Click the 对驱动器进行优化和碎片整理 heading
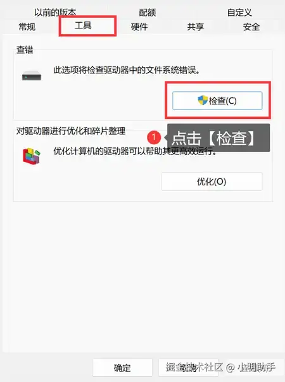 point(71,131)
